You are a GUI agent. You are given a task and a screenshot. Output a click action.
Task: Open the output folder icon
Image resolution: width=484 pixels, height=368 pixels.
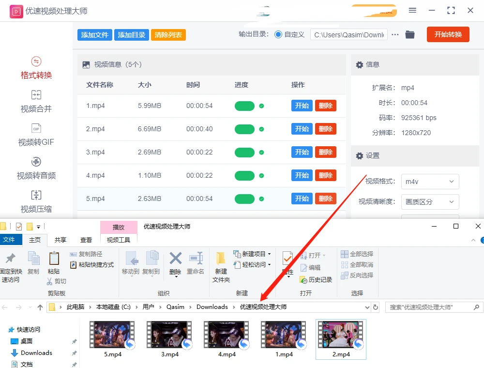[410, 34]
